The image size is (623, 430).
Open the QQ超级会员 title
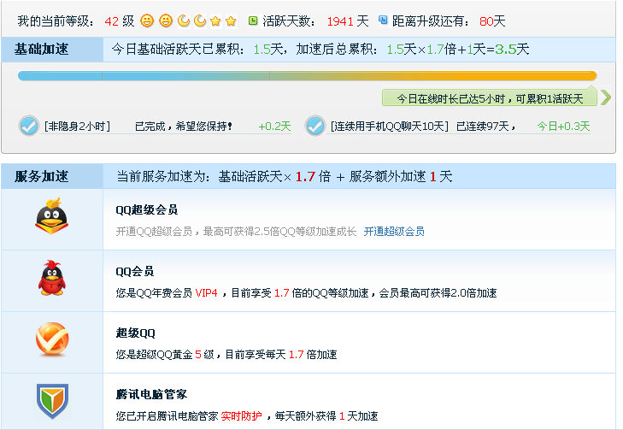point(146,210)
